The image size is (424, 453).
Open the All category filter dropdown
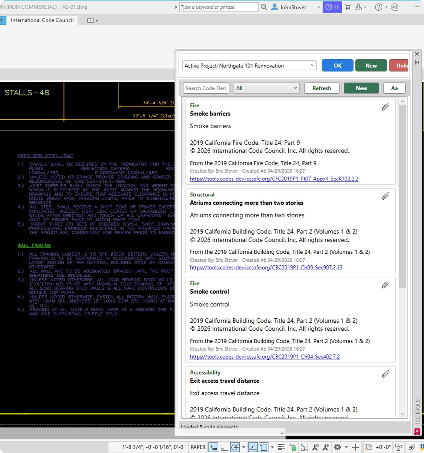pos(266,88)
